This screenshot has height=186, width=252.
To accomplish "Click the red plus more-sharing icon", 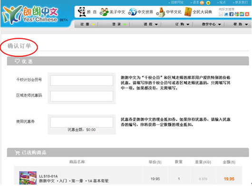I will 247,14.
